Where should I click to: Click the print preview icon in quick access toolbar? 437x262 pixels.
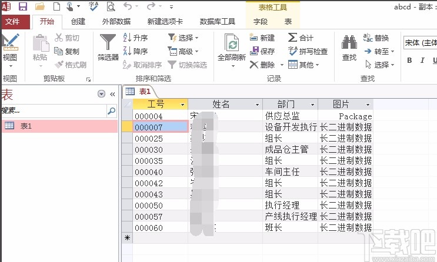coord(111,6)
